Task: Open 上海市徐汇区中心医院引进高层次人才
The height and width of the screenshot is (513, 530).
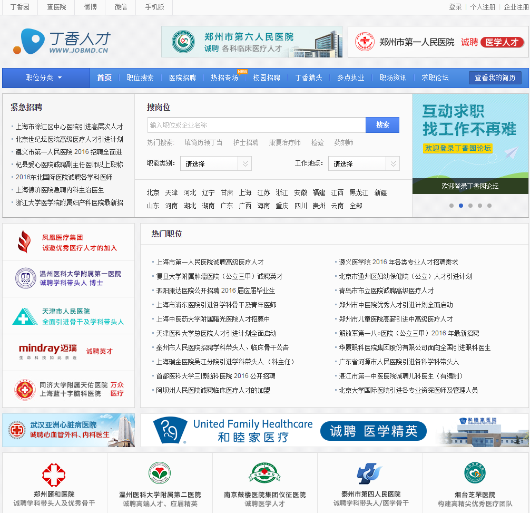Action: pos(70,127)
